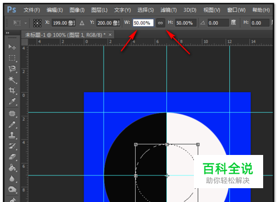Click the rotation angle field 0.00
The image size is (277, 202).
[218, 23]
